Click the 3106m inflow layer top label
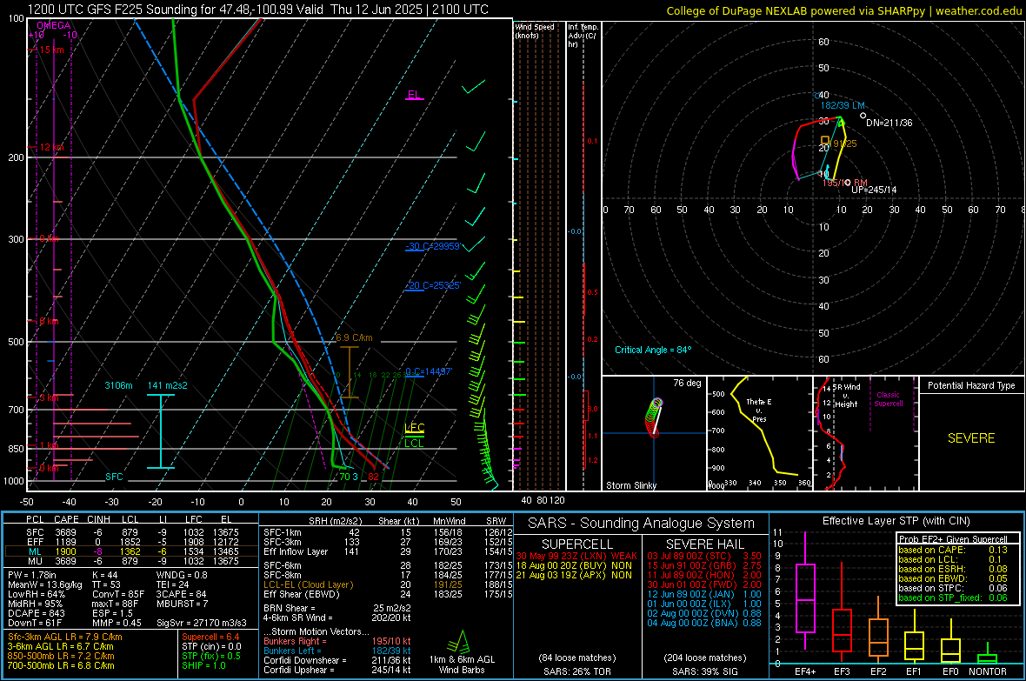This screenshot has height=681, width=1026. point(118,385)
